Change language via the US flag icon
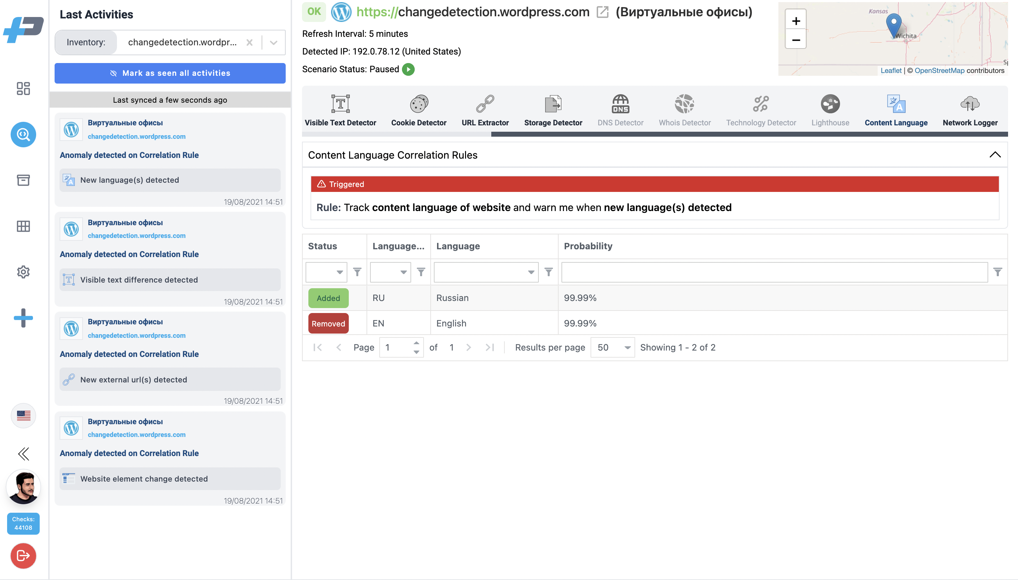 pyautogui.click(x=23, y=415)
